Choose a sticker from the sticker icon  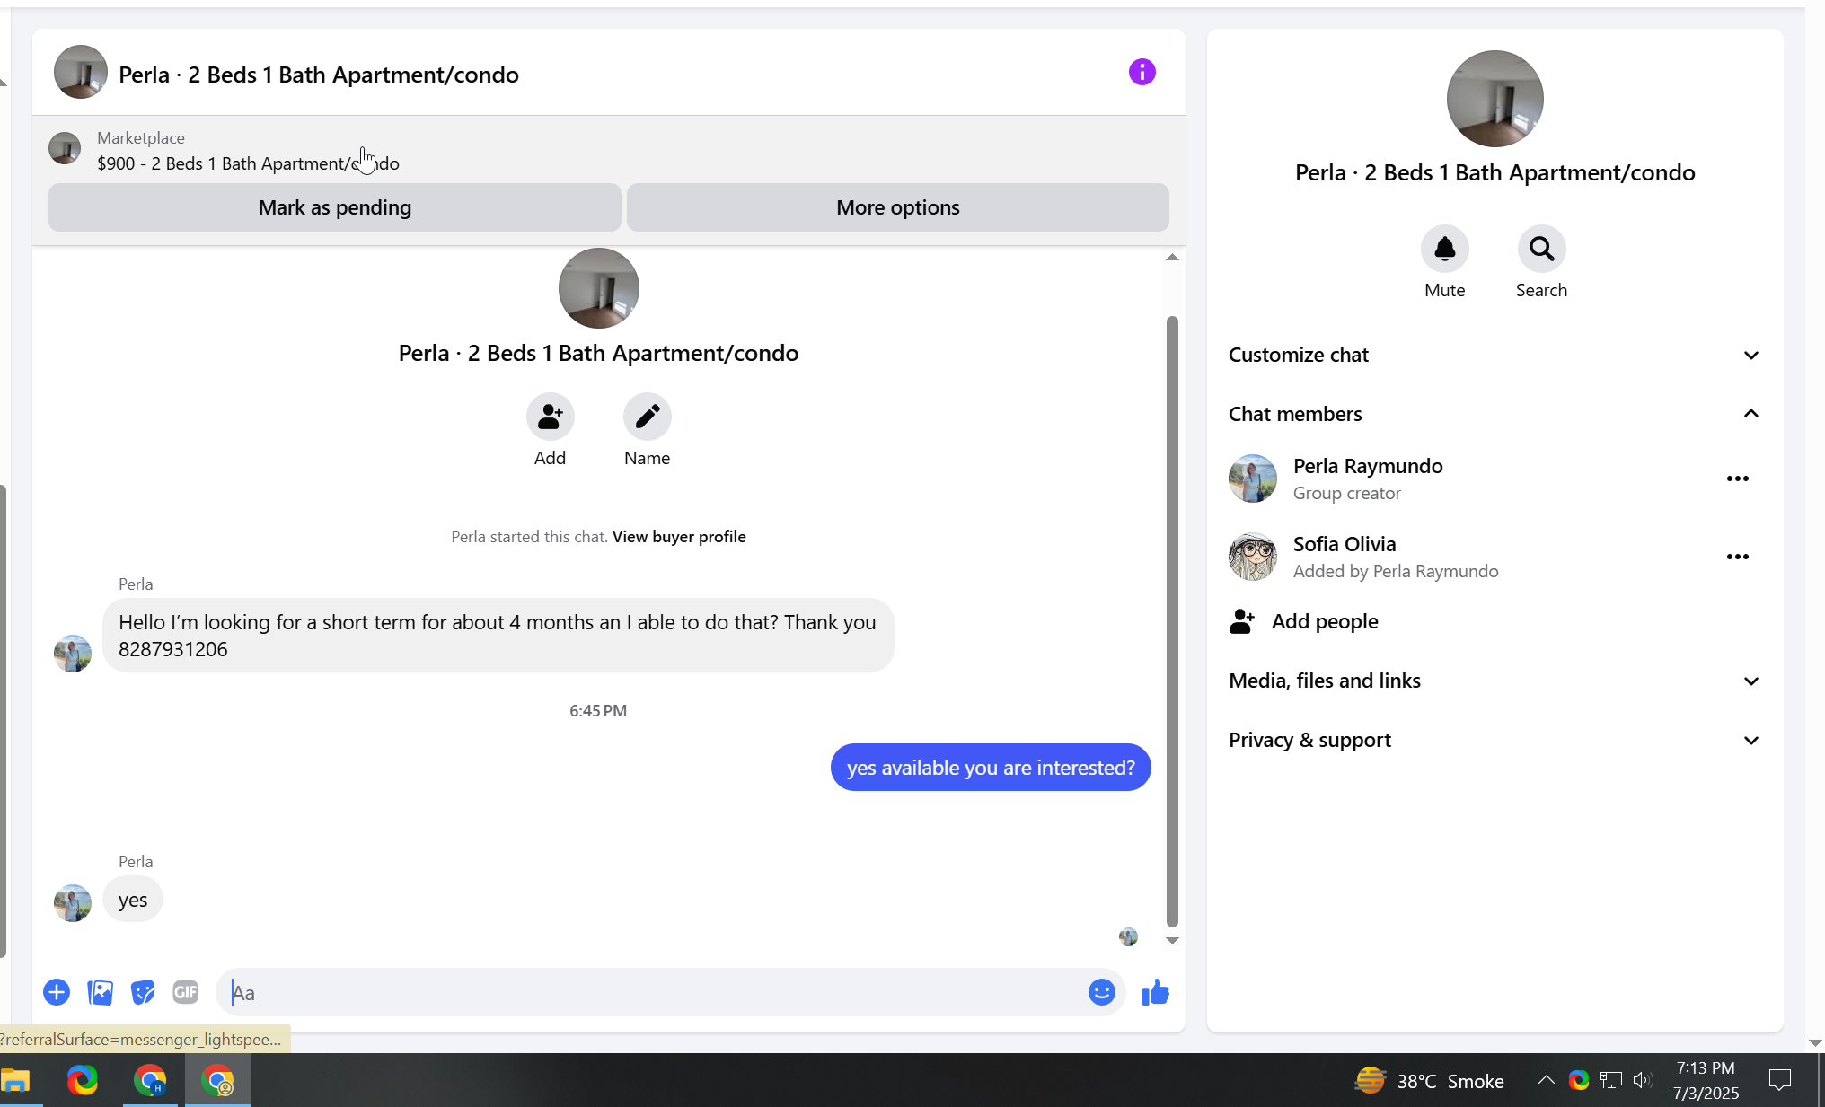pos(143,992)
